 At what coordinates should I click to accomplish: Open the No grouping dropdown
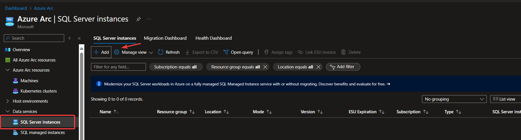pyautogui.click(x=454, y=99)
